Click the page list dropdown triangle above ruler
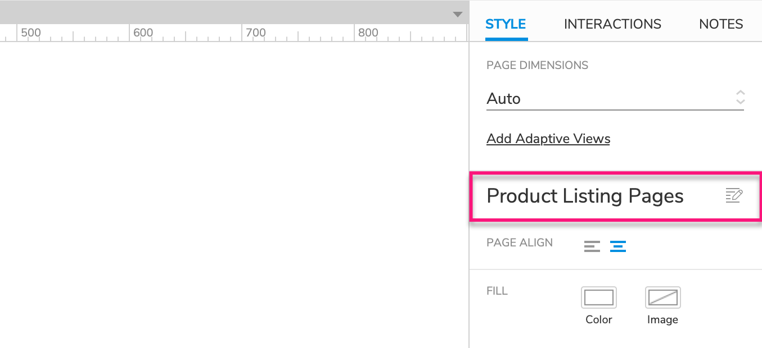The image size is (762, 348). (x=458, y=15)
